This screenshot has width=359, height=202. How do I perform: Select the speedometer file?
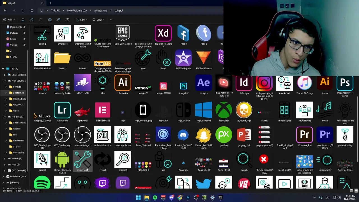tap(325, 161)
